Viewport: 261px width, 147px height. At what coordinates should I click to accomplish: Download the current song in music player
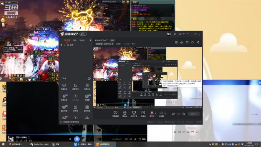click(x=21, y=141)
